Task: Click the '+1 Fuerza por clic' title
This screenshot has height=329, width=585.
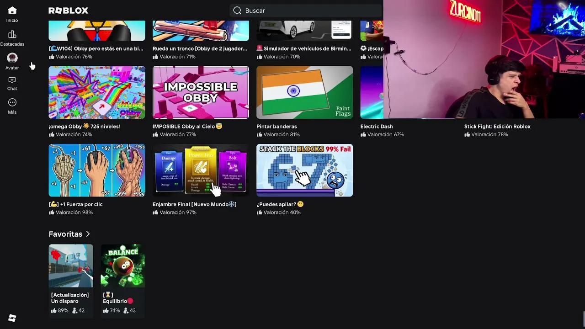Action: point(76,205)
